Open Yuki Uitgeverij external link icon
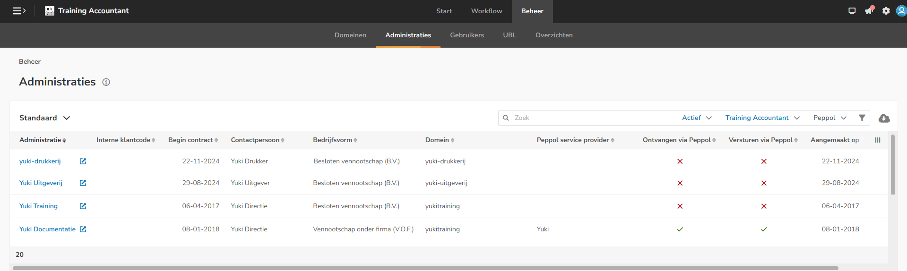 tap(83, 183)
